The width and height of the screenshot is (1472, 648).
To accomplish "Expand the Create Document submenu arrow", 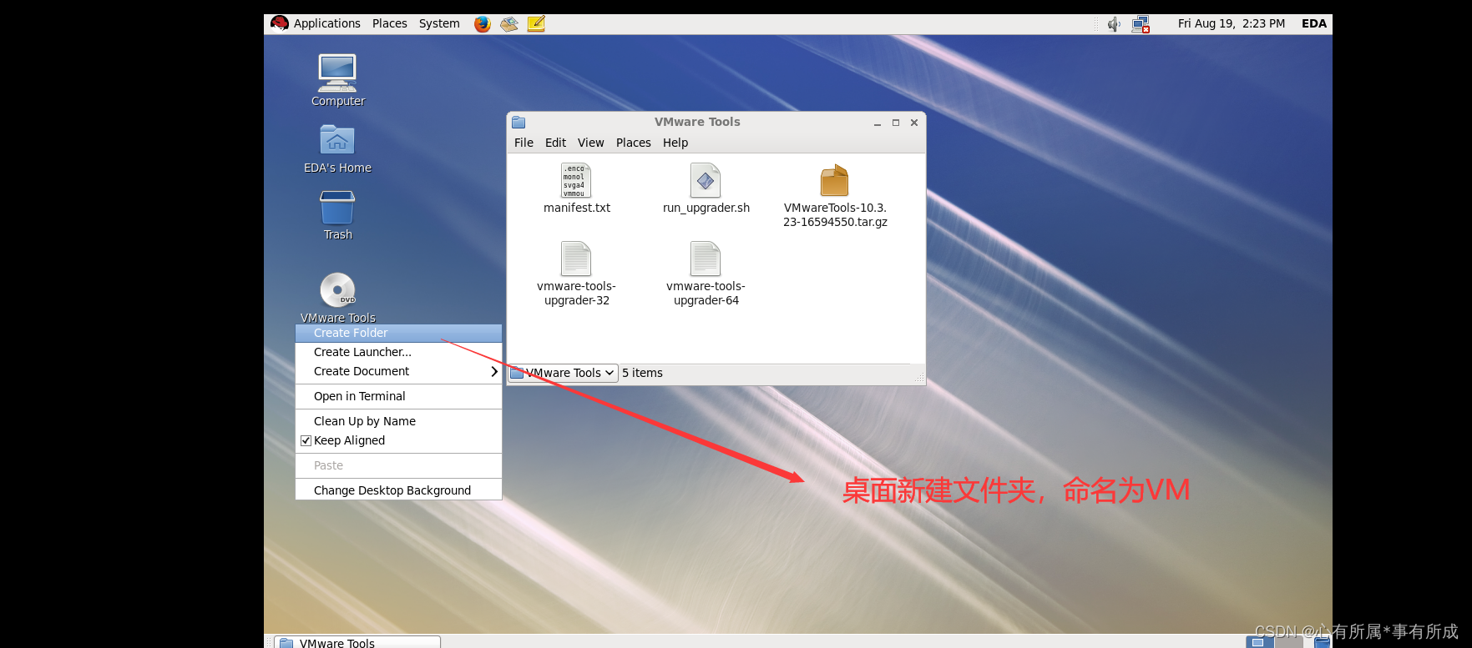I will [x=494, y=371].
